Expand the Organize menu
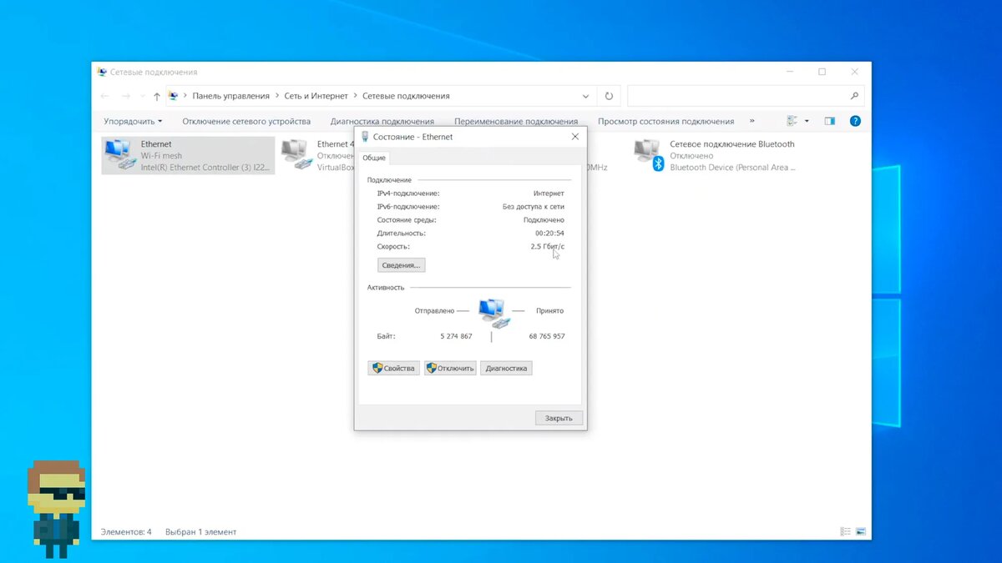1002x563 pixels. point(133,121)
